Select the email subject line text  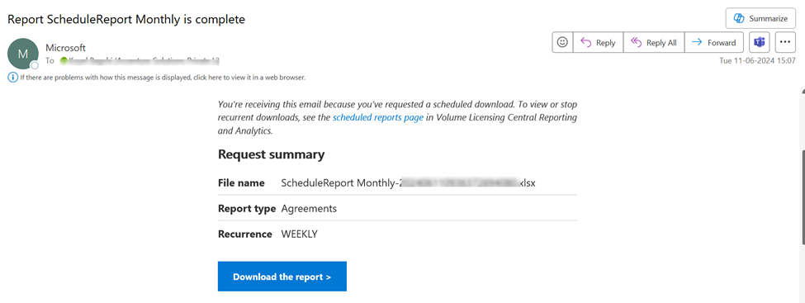coord(126,20)
